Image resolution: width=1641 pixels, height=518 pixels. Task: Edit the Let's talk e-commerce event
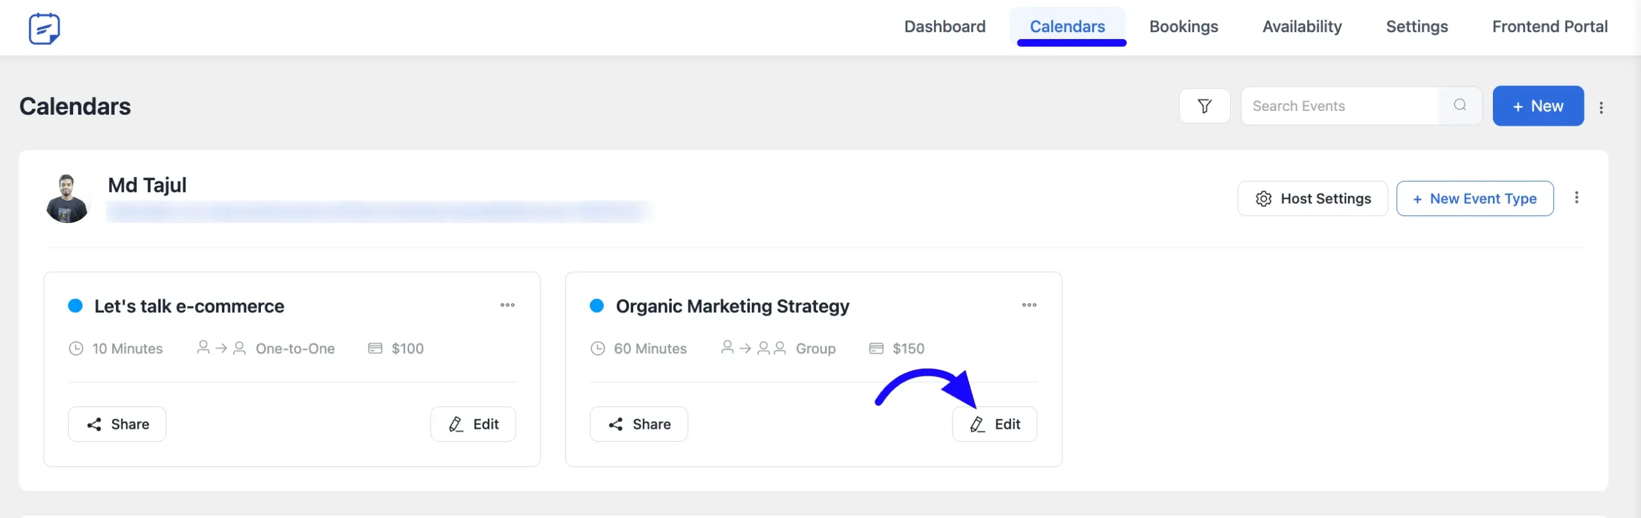pos(473,424)
